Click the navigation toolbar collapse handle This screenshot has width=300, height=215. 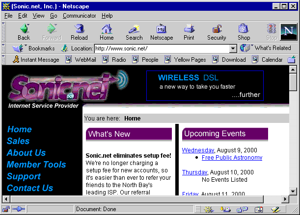click(3, 32)
